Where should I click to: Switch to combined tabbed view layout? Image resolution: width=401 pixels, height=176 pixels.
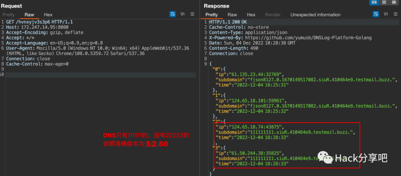(394, 3)
